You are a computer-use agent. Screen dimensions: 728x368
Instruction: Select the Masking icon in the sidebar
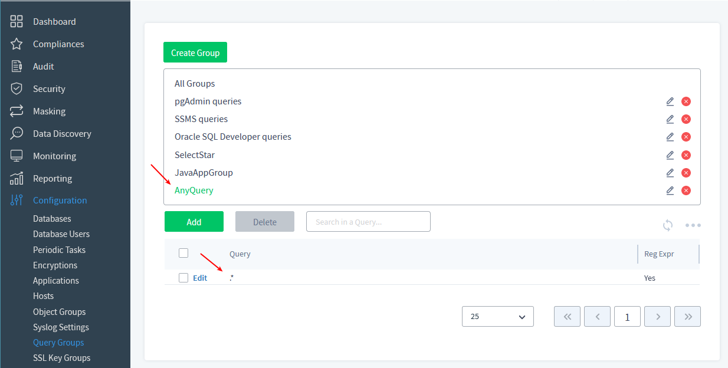pyautogui.click(x=16, y=111)
